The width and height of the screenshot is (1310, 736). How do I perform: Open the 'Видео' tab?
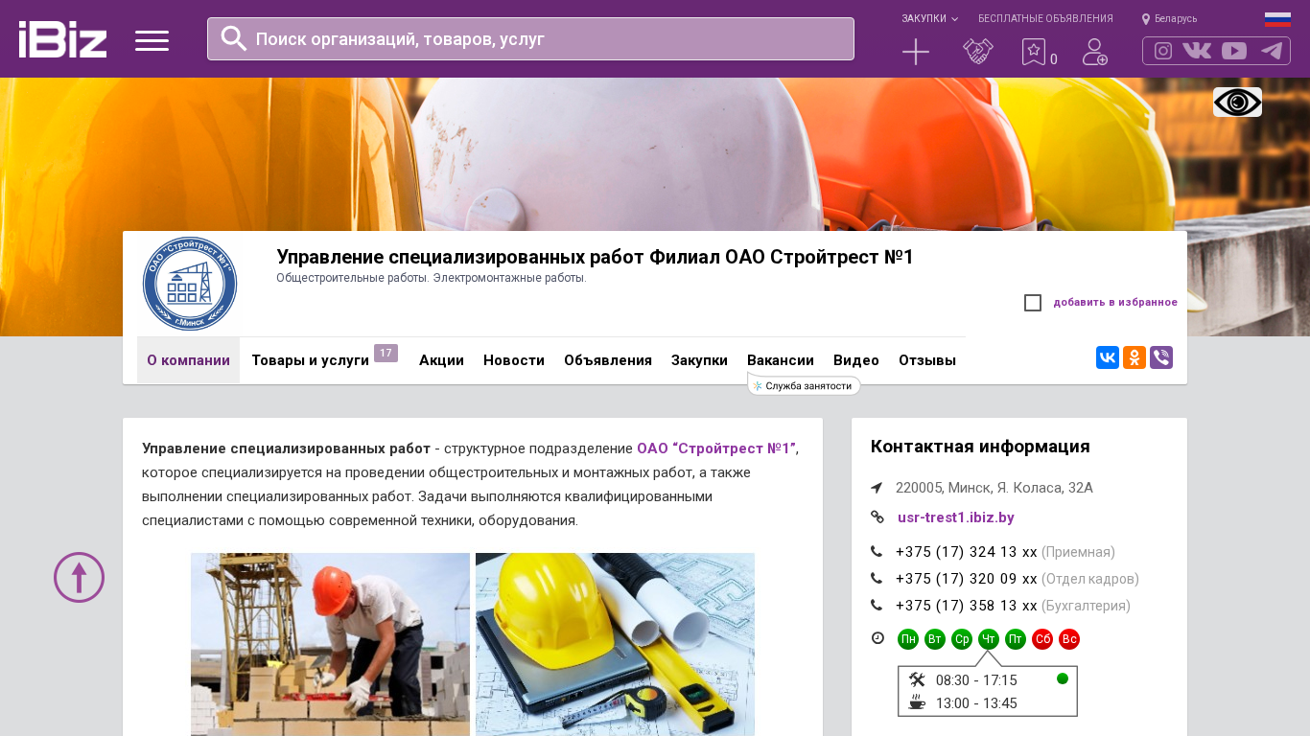coord(856,360)
